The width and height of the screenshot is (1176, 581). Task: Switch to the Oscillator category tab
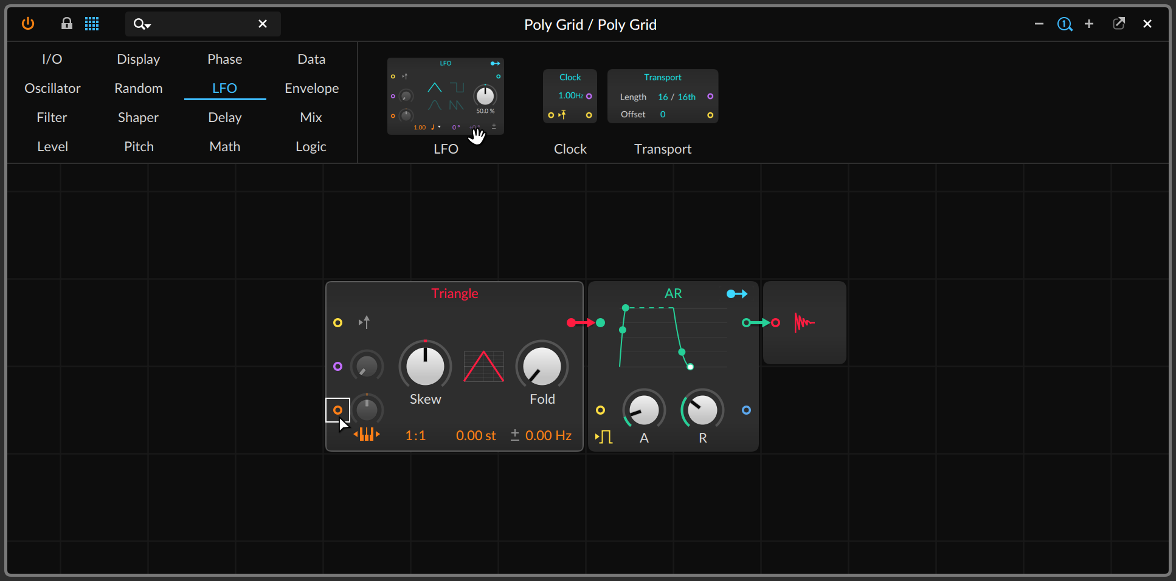pyautogui.click(x=52, y=88)
